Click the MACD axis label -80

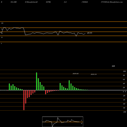point(124,108)
